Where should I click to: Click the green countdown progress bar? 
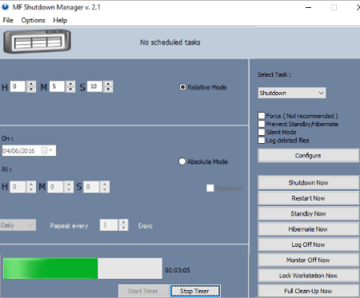coord(82,268)
